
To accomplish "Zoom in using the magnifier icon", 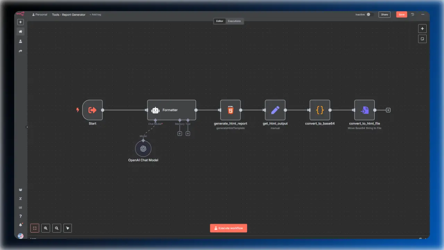I will click(45, 228).
